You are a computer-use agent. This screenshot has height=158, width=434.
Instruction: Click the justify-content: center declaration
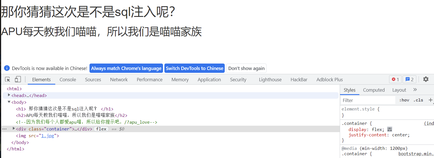pyautogui.click(x=379, y=135)
